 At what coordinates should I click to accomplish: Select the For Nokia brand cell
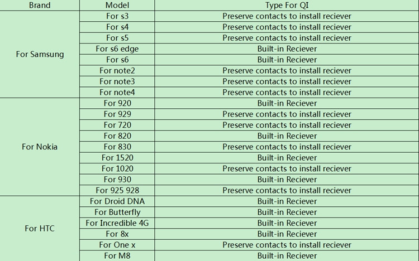point(39,147)
